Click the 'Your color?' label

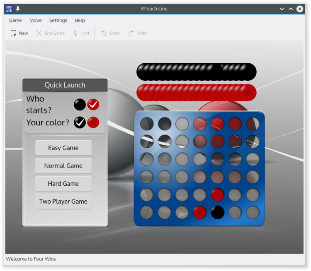(48, 122)
